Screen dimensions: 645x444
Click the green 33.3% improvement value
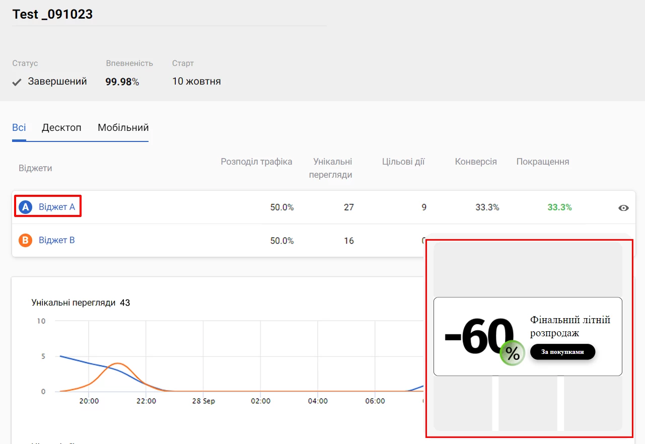[559, 207]
